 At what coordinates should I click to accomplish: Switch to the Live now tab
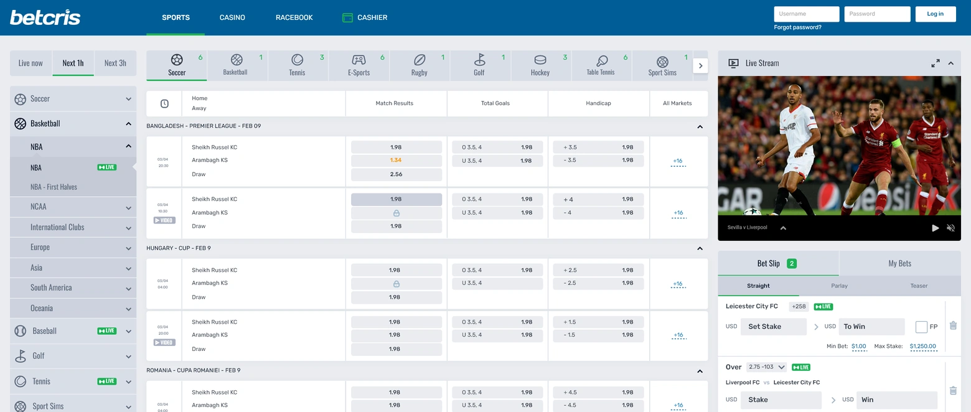tap(30, 63)
